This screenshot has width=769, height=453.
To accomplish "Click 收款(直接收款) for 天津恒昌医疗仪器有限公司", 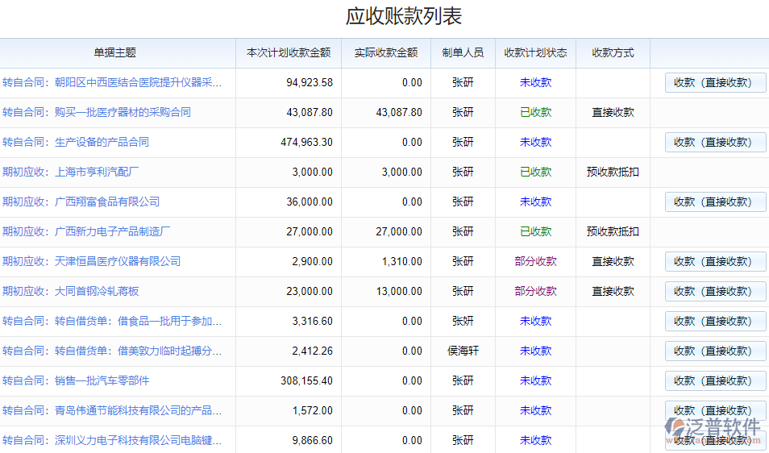I will [x=716, y=261].
